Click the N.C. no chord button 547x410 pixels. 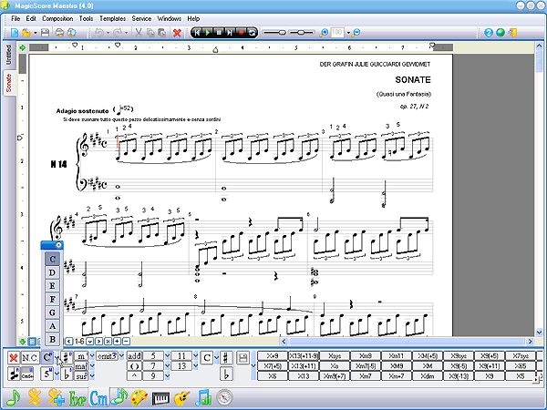tap(30, 358)
